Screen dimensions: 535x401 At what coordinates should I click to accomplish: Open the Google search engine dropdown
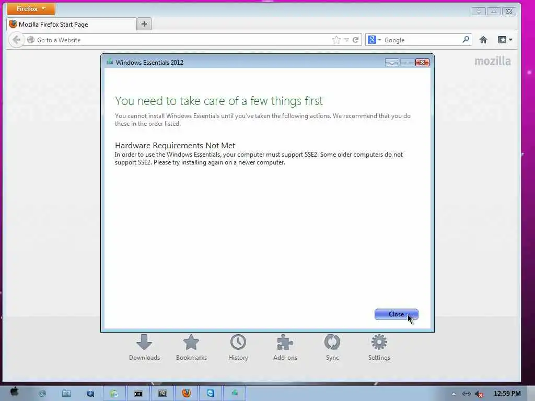tap(374, 40)
